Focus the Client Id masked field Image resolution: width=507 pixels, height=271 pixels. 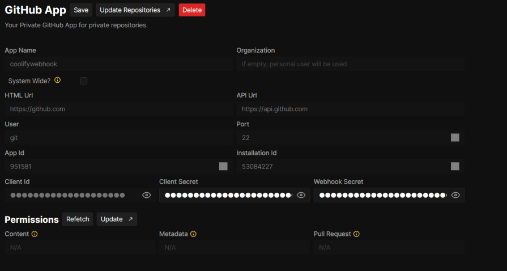point(80,195)
